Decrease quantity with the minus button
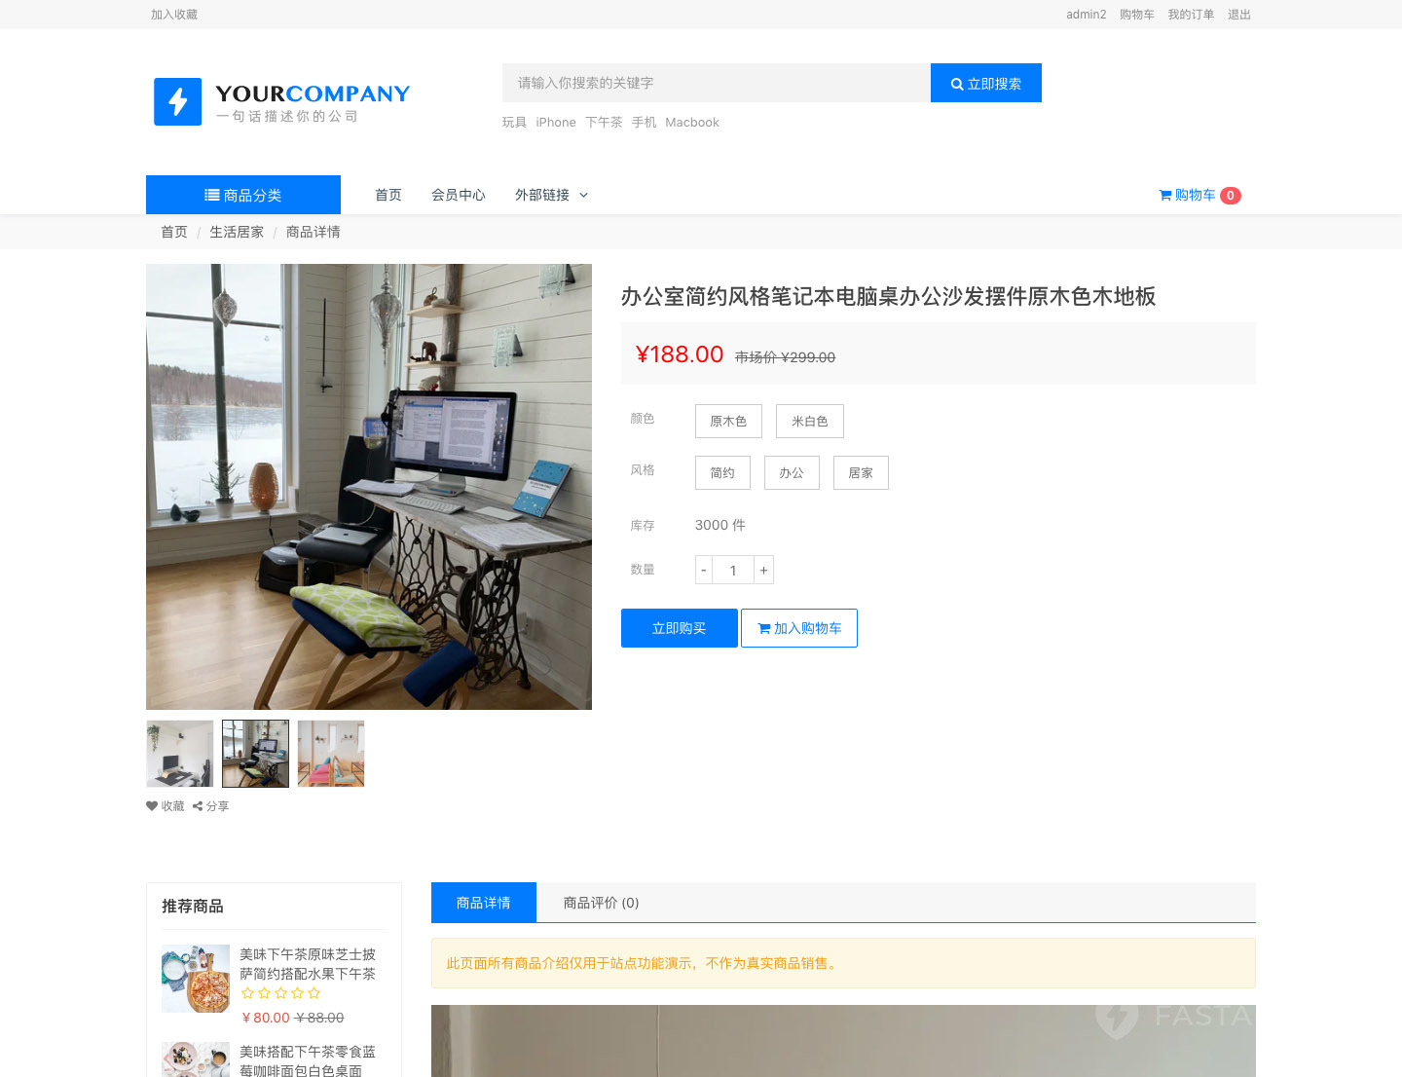The width and height of the screenshot is (1402, 1077). pos(704,570)
